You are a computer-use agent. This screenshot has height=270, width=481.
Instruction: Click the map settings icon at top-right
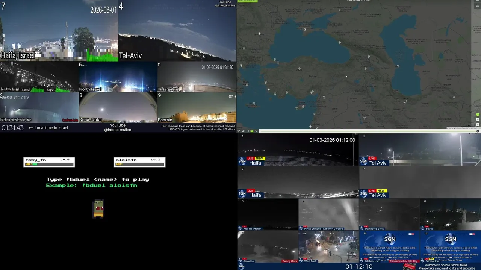point(478,6)
